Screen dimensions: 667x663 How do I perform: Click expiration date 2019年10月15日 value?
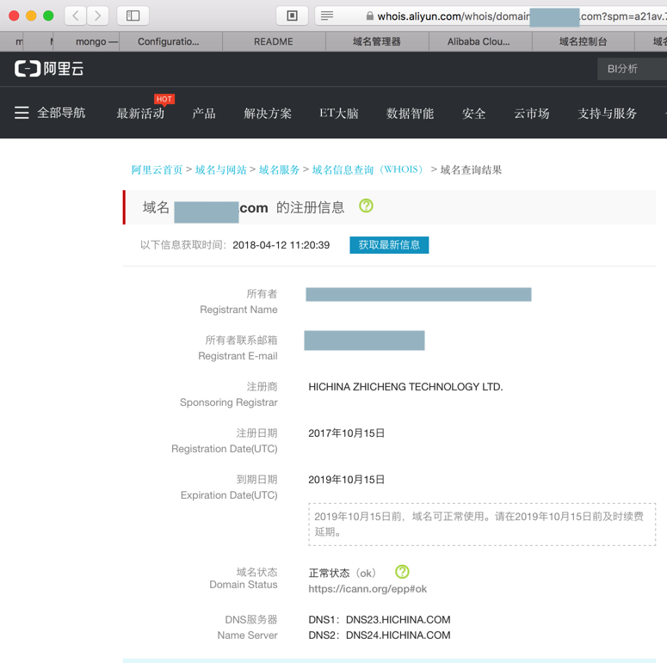pyautogui.click(x=346, y=479)
